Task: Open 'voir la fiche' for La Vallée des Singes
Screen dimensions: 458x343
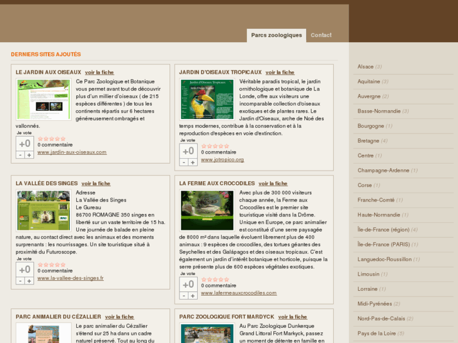Action: [96, 184]
